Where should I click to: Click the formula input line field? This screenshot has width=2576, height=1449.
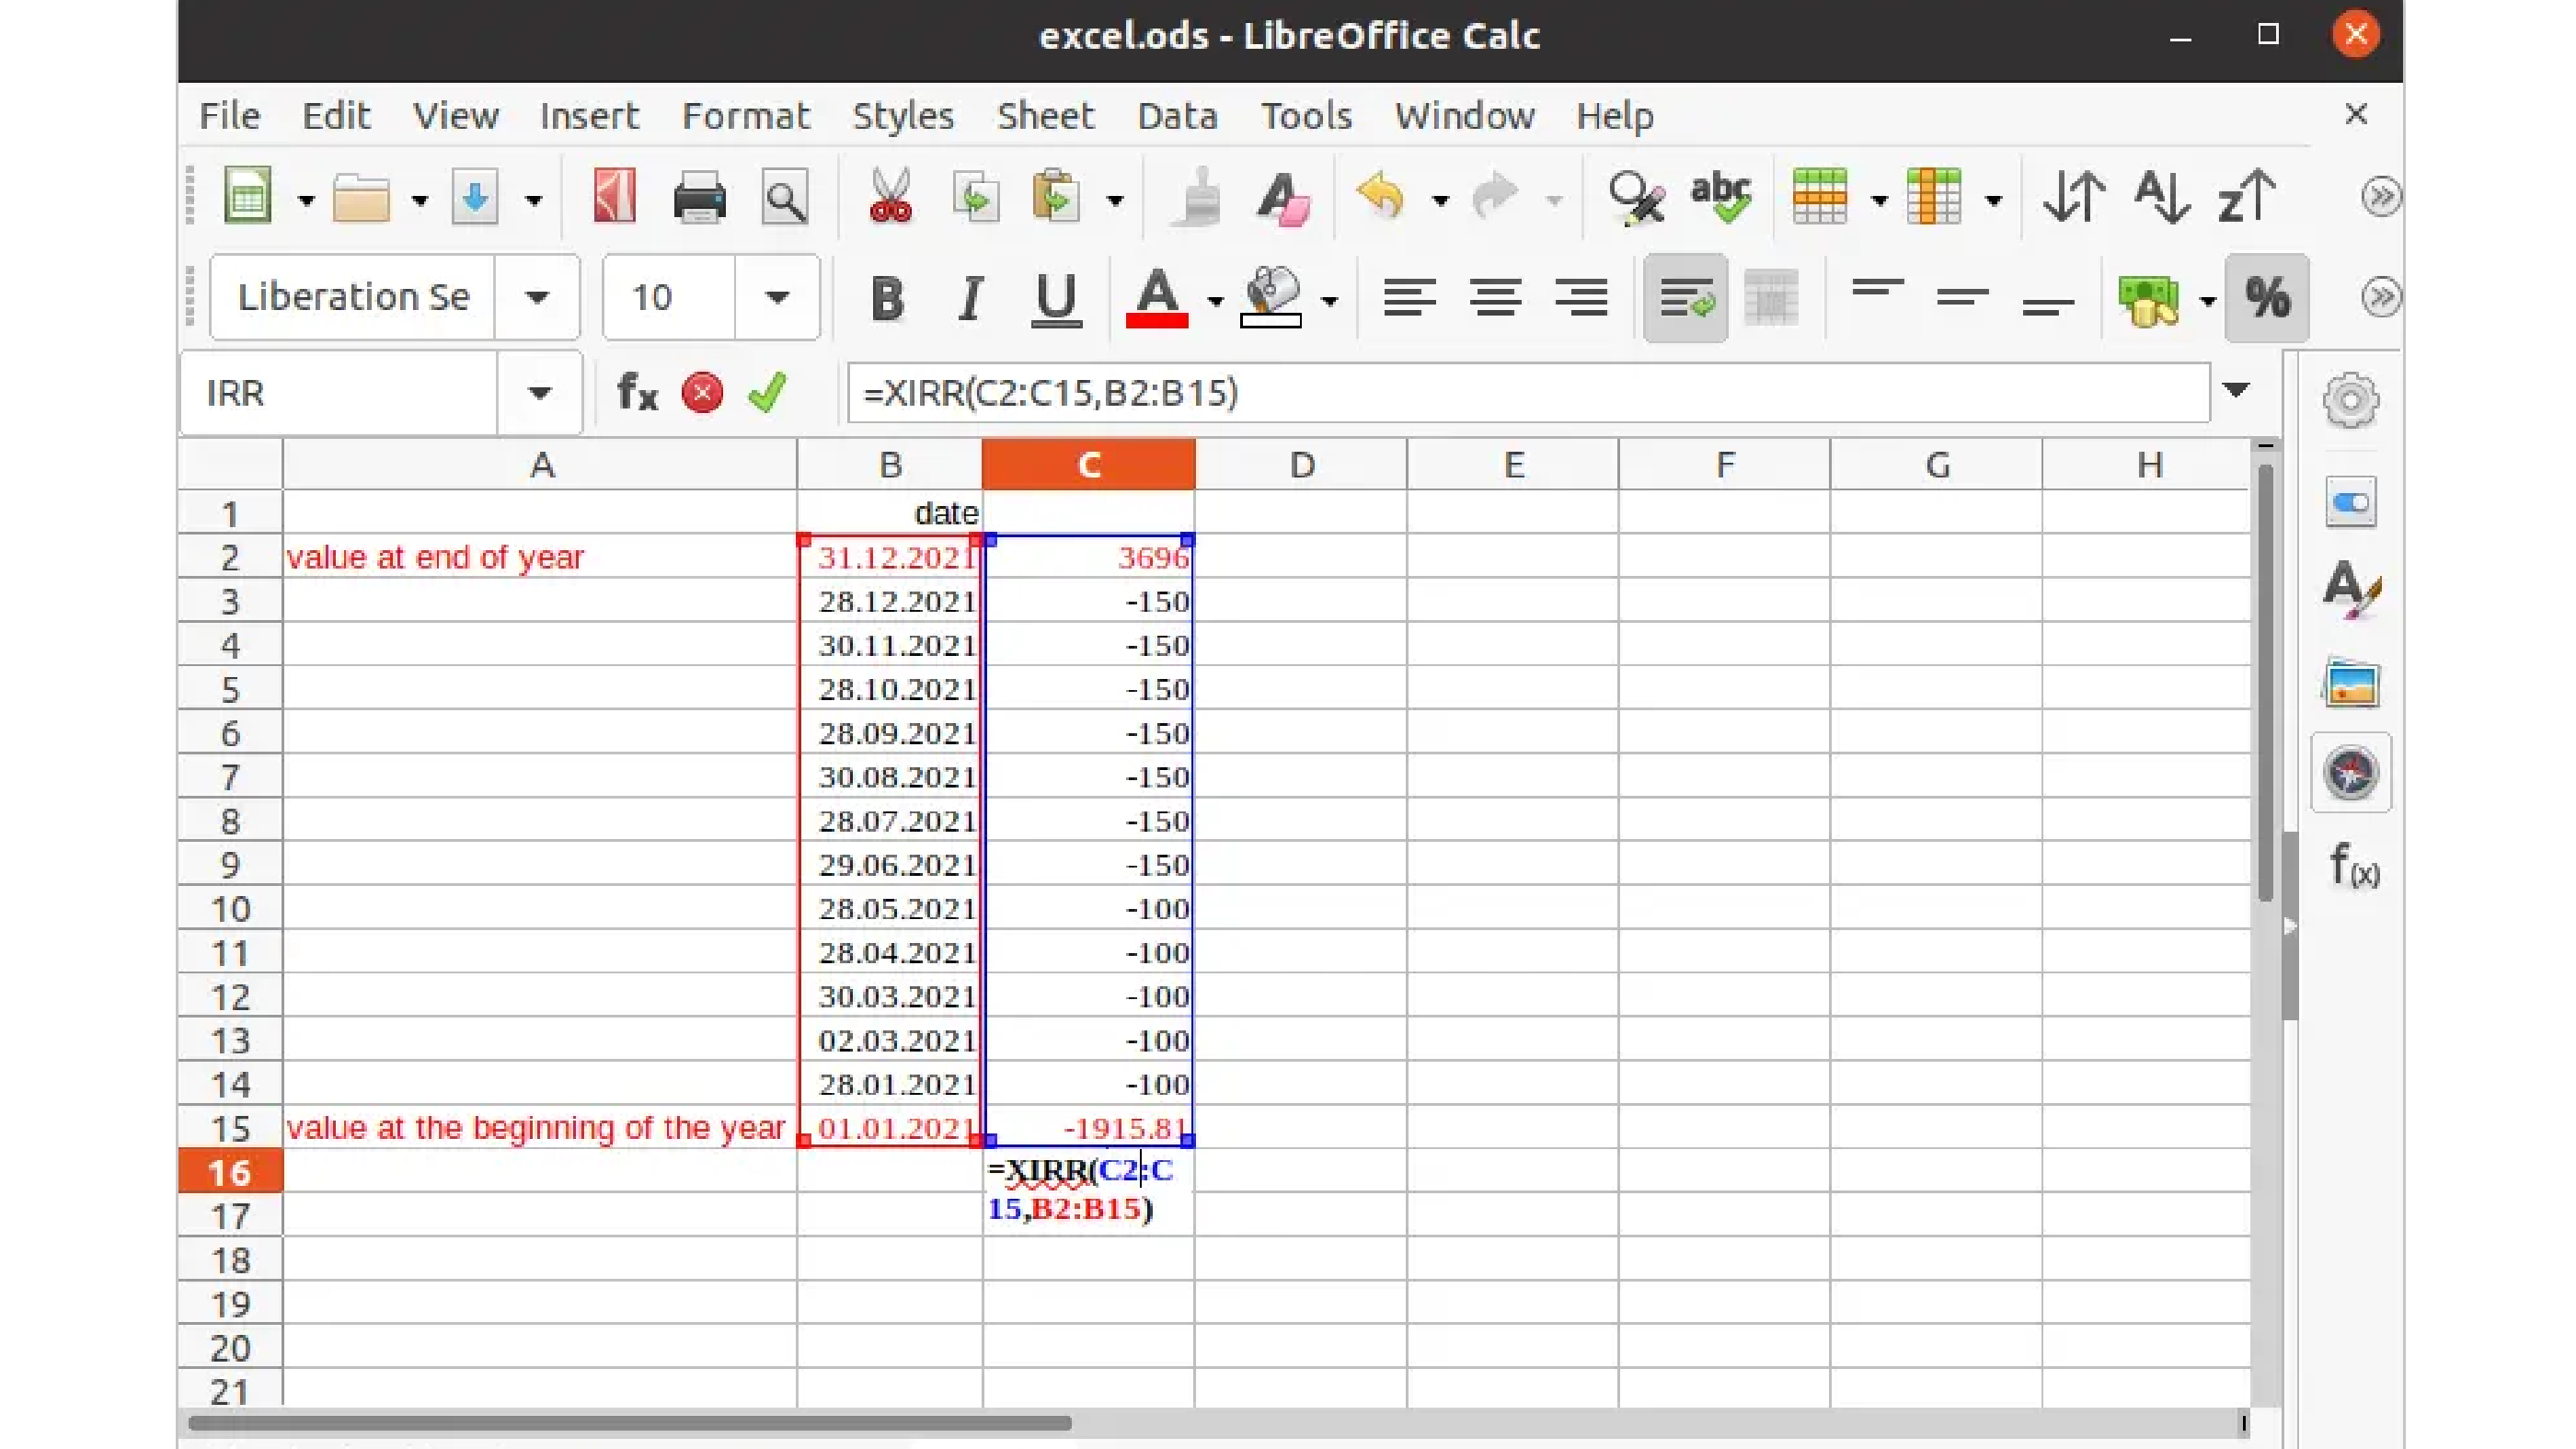[x=1528, y=393]
